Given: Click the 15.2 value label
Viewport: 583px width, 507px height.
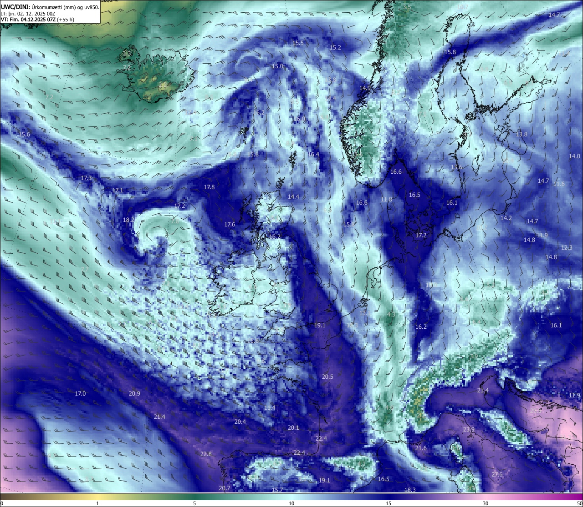Looking at the screenshot, I should click(335, 47).
